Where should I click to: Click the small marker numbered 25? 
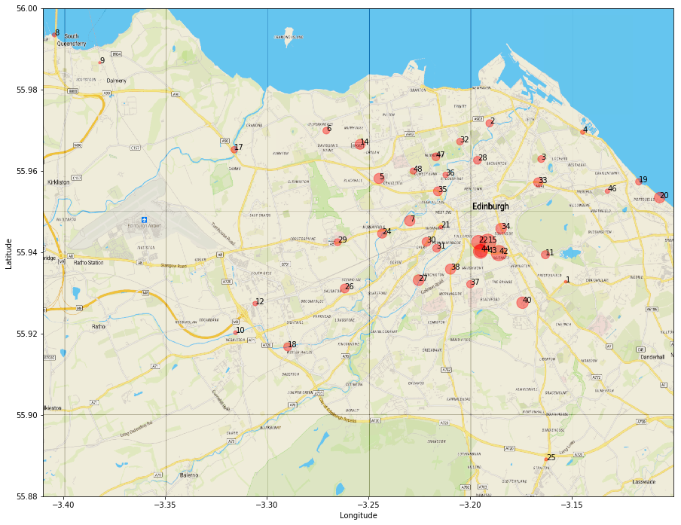[546, 459]
